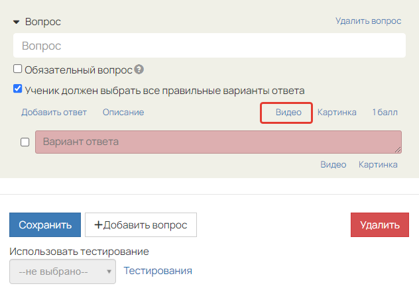This screenshot has height=294, width=419.
Task: Open the Описание link
Action: point(123,113)
